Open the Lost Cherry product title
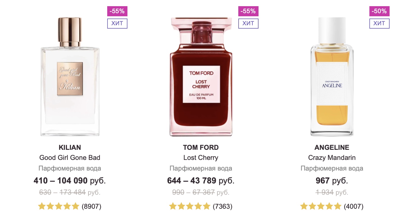The height and width of the screenshot is (216, 407). coord(201,158)
